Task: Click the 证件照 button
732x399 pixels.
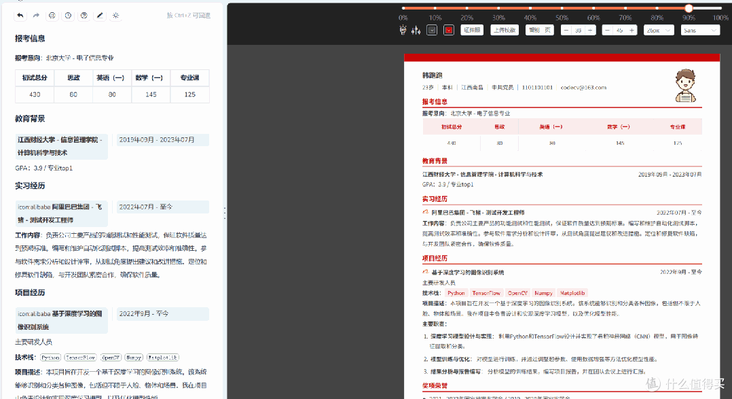Action: [472, 31]
